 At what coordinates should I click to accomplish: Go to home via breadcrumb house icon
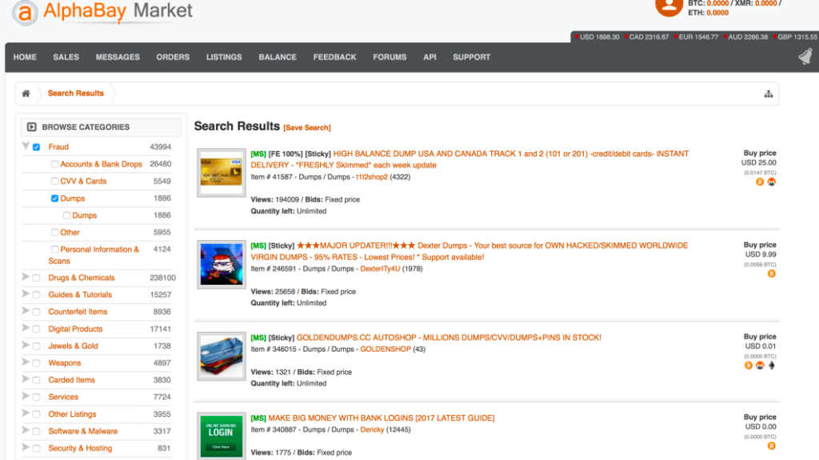coord(26,94)
